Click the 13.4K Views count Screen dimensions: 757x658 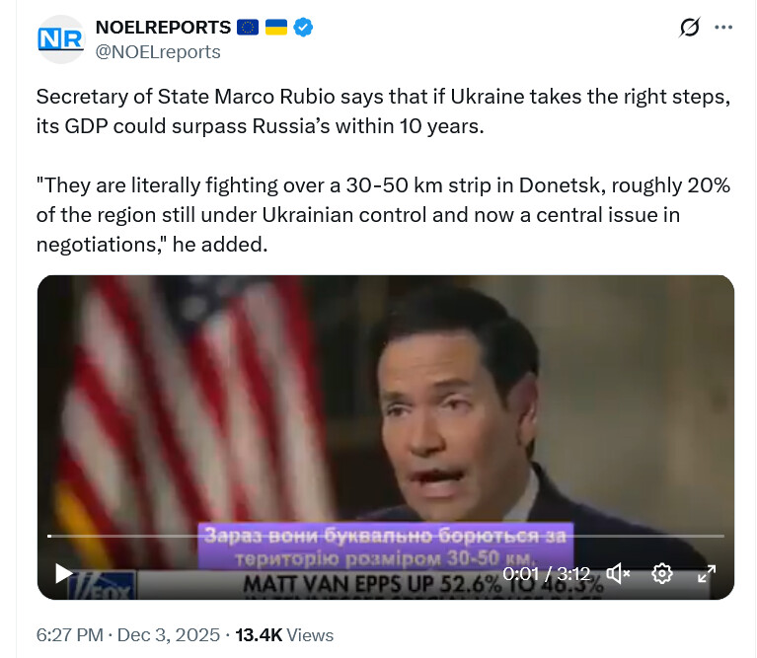tap(283, 635)
